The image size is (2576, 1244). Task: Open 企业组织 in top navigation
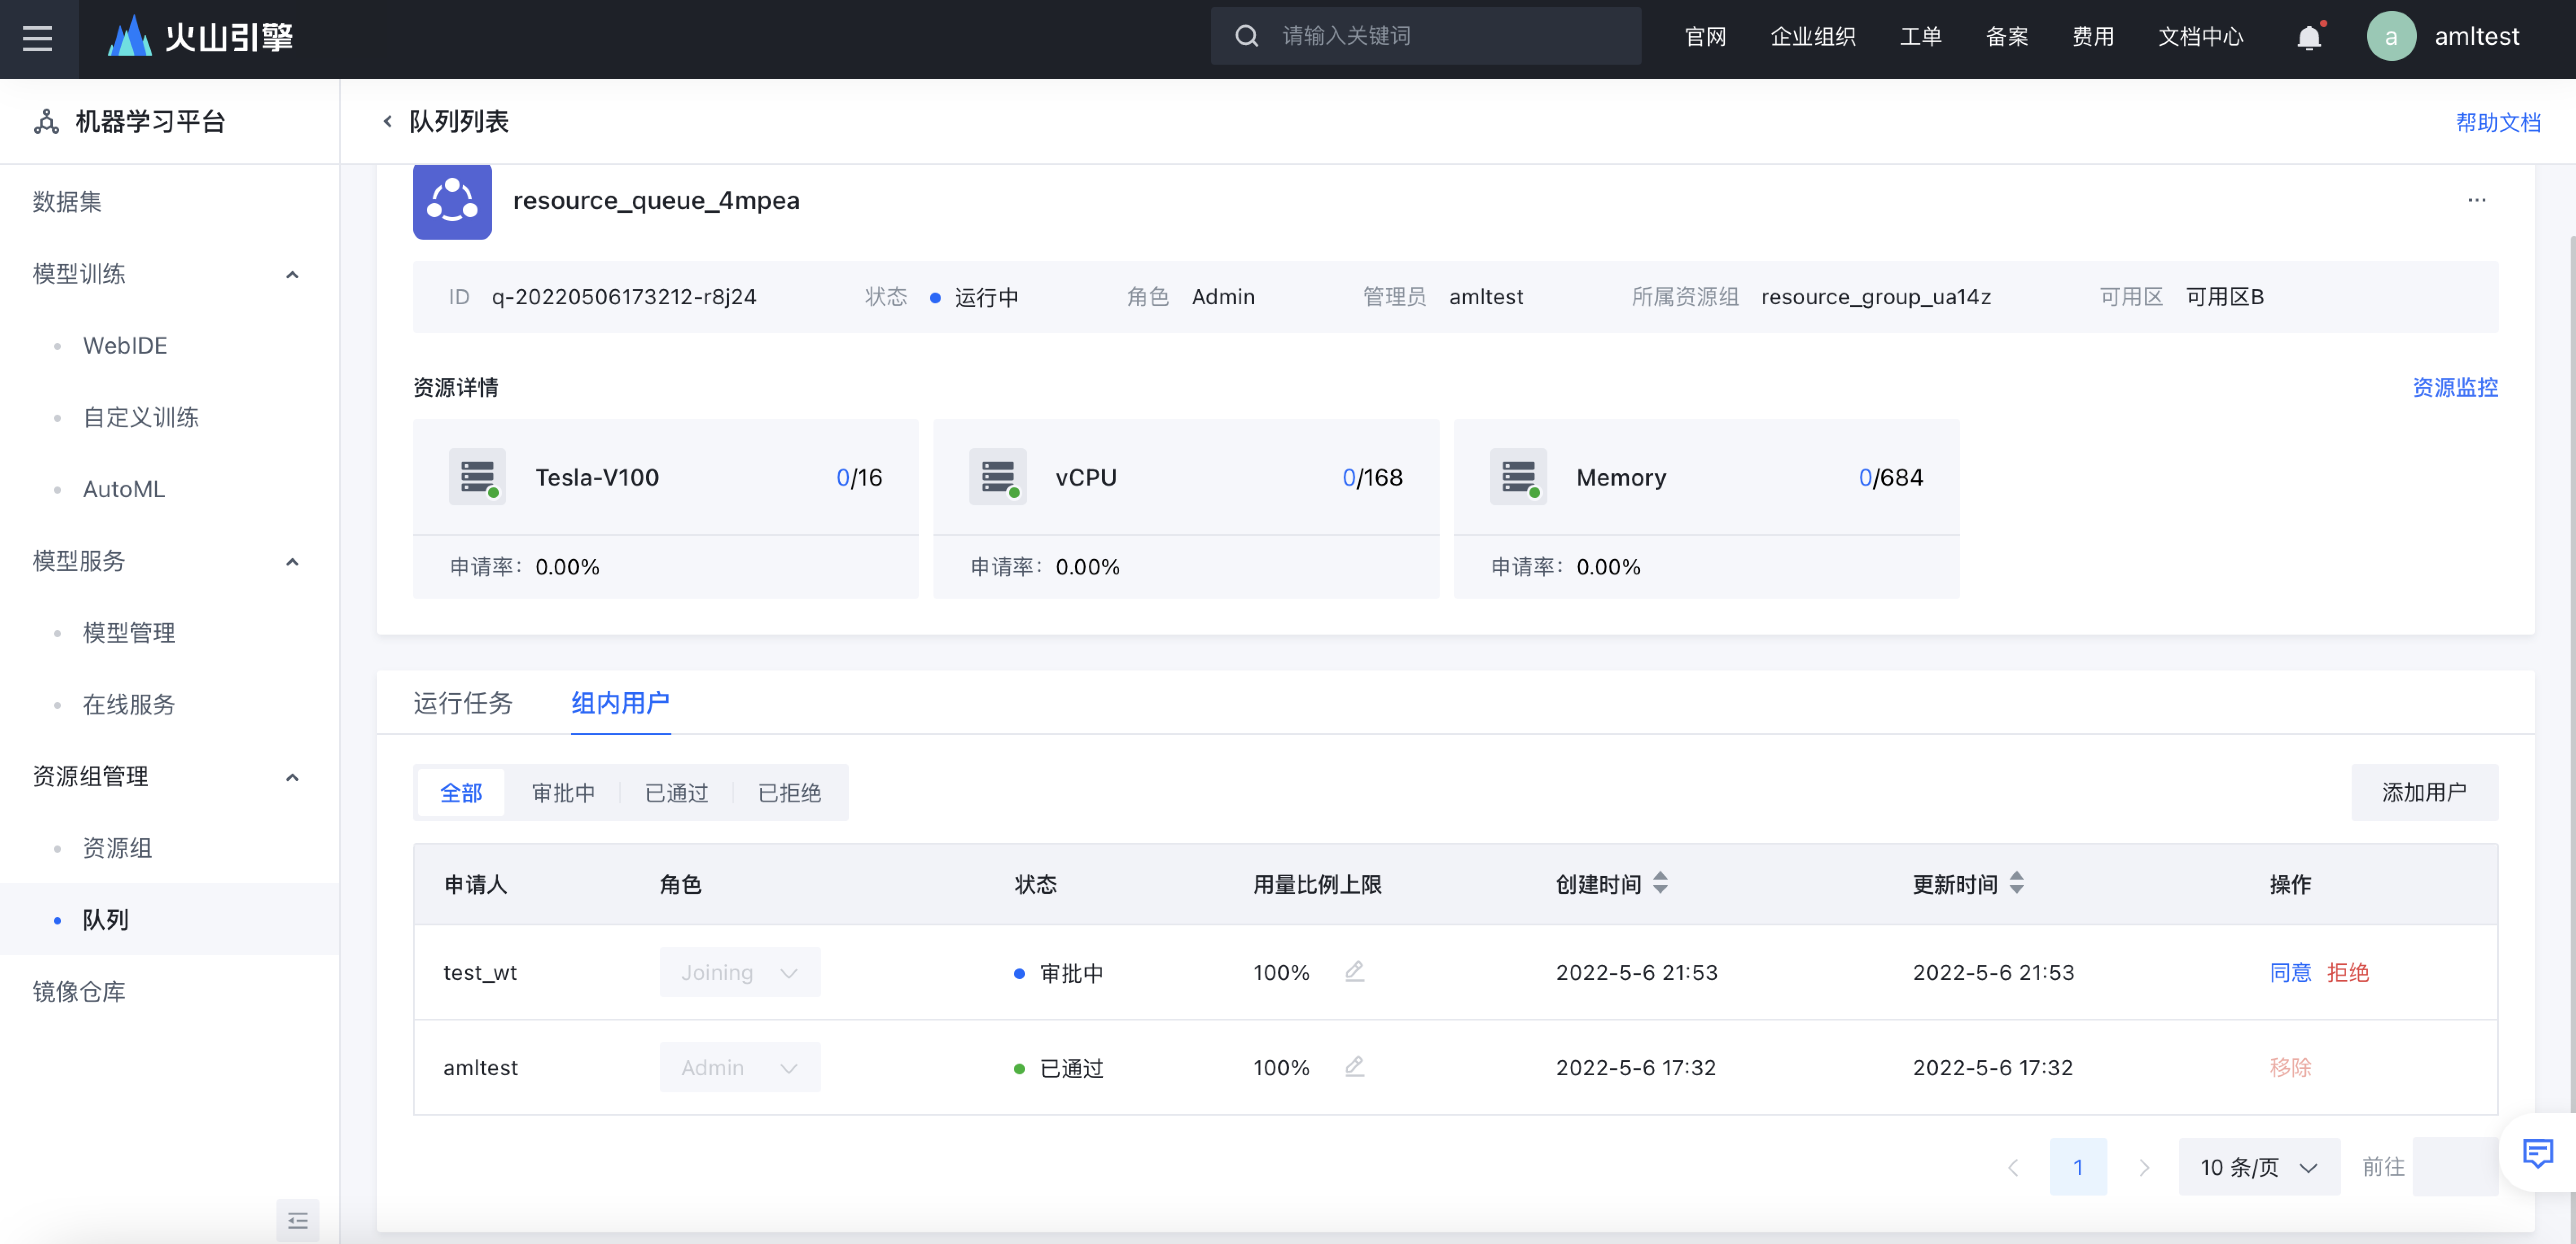[x=1812, y=37]
